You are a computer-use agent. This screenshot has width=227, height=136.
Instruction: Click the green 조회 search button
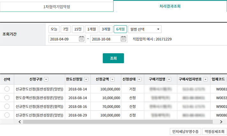tap(113, 58)
